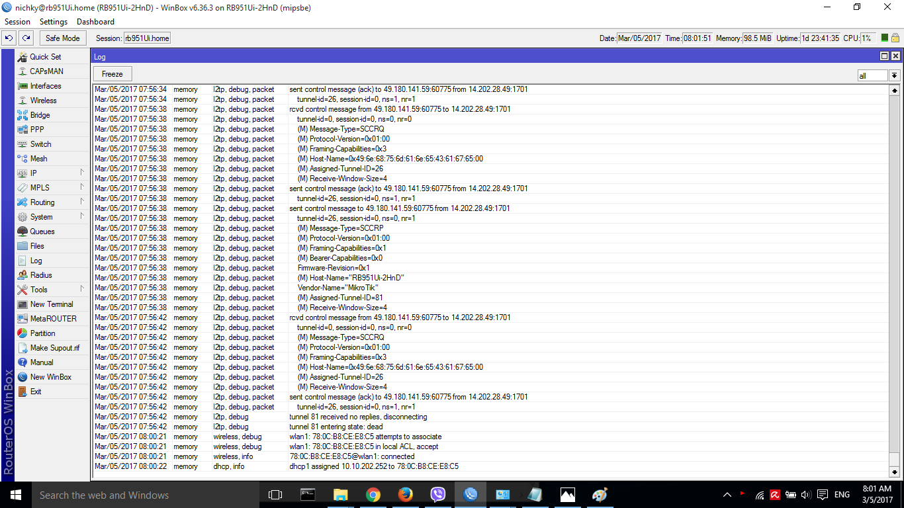Screen dimensions: 904x508
Task: Open the Queues window
Action: point(42,232)
